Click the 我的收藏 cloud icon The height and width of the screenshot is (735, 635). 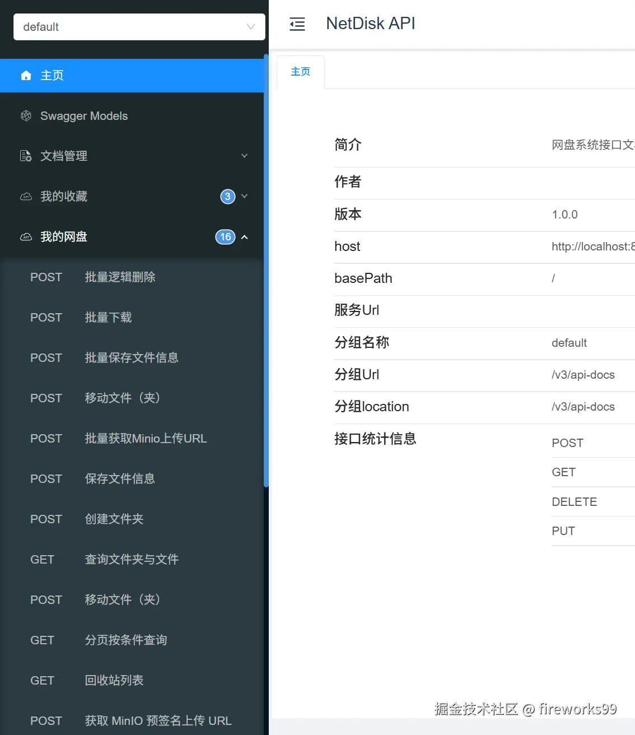(26, 197)
